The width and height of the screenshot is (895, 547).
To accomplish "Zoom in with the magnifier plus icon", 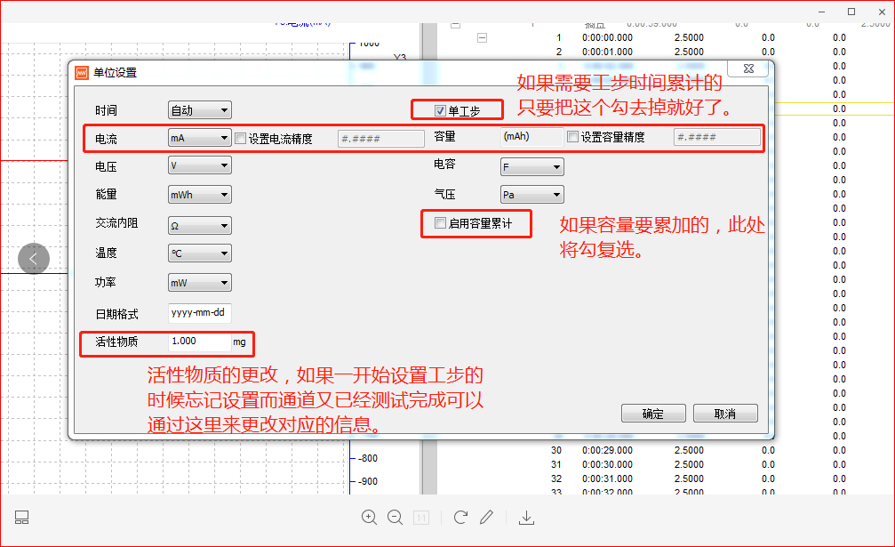I will pos(370,518).
